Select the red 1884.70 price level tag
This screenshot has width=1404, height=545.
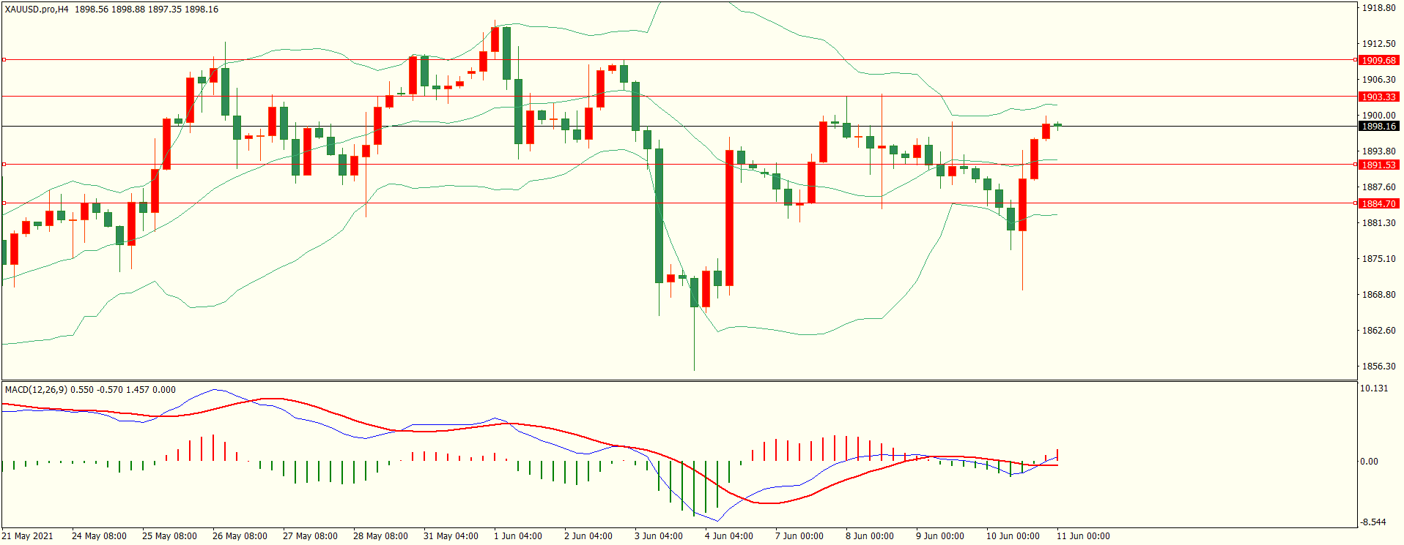pos(1378,204)
